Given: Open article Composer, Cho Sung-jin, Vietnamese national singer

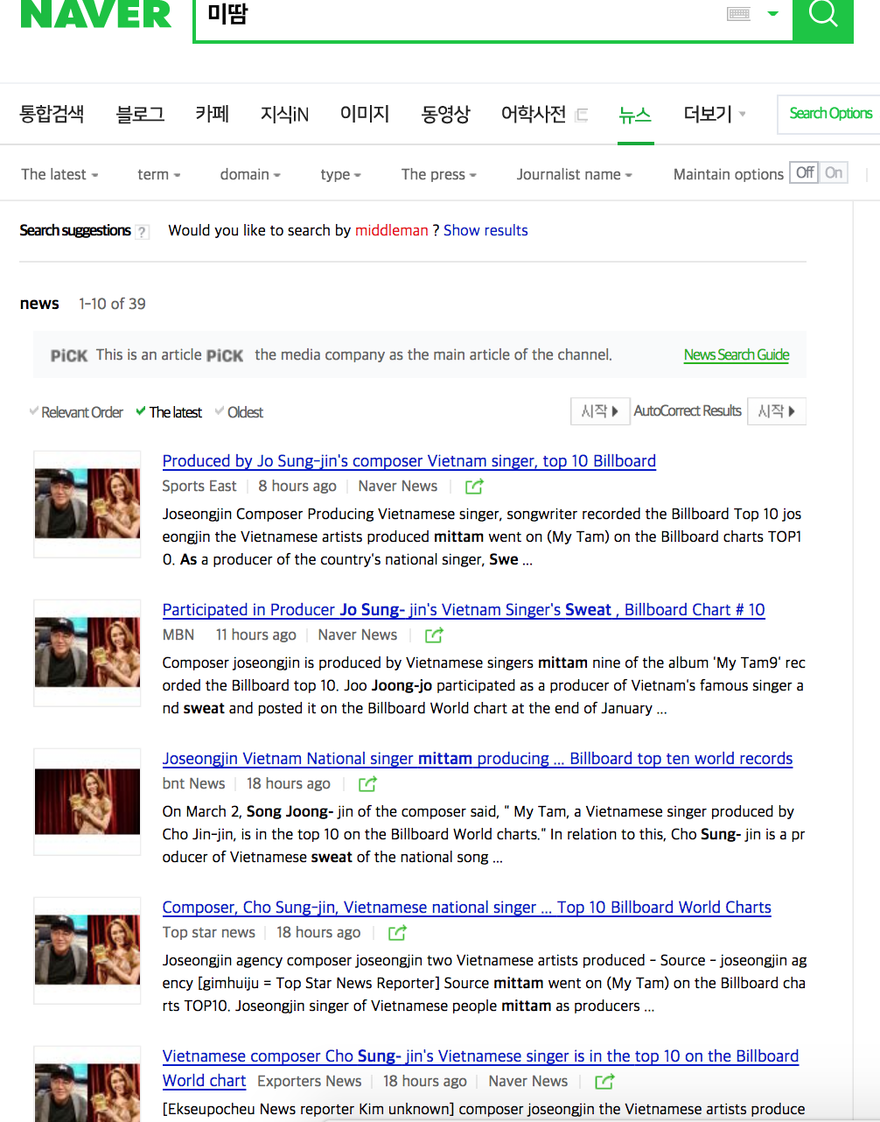Looking at the screenshot, I should click(467, 908).
